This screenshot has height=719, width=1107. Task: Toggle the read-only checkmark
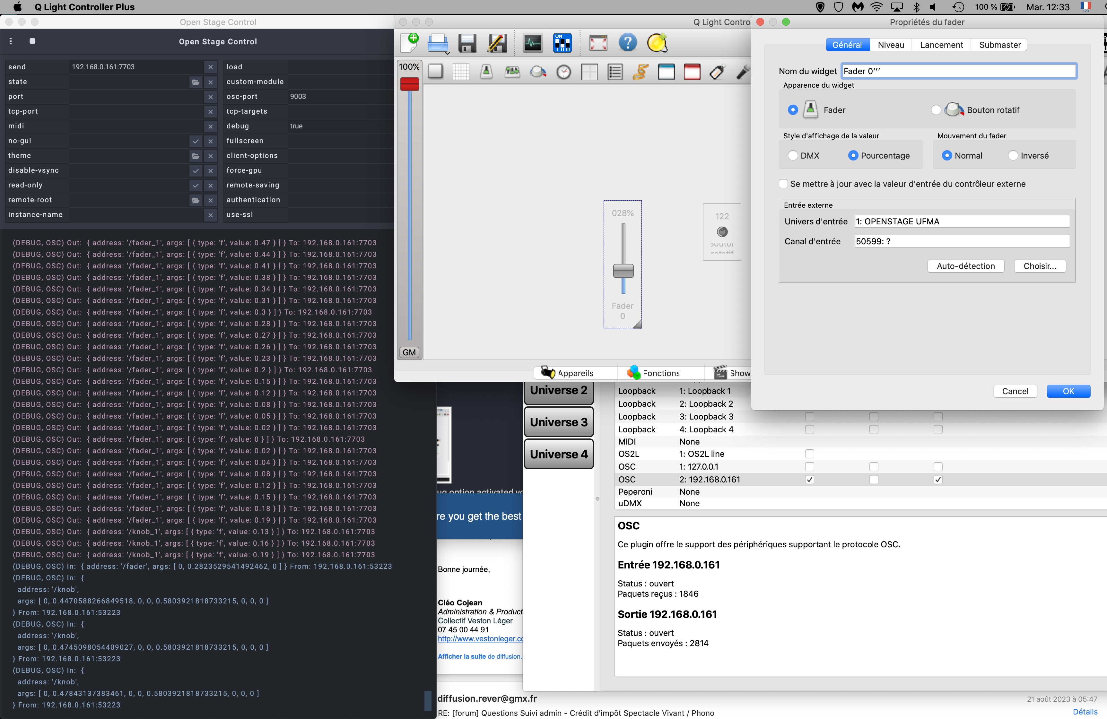coord(196,185)
